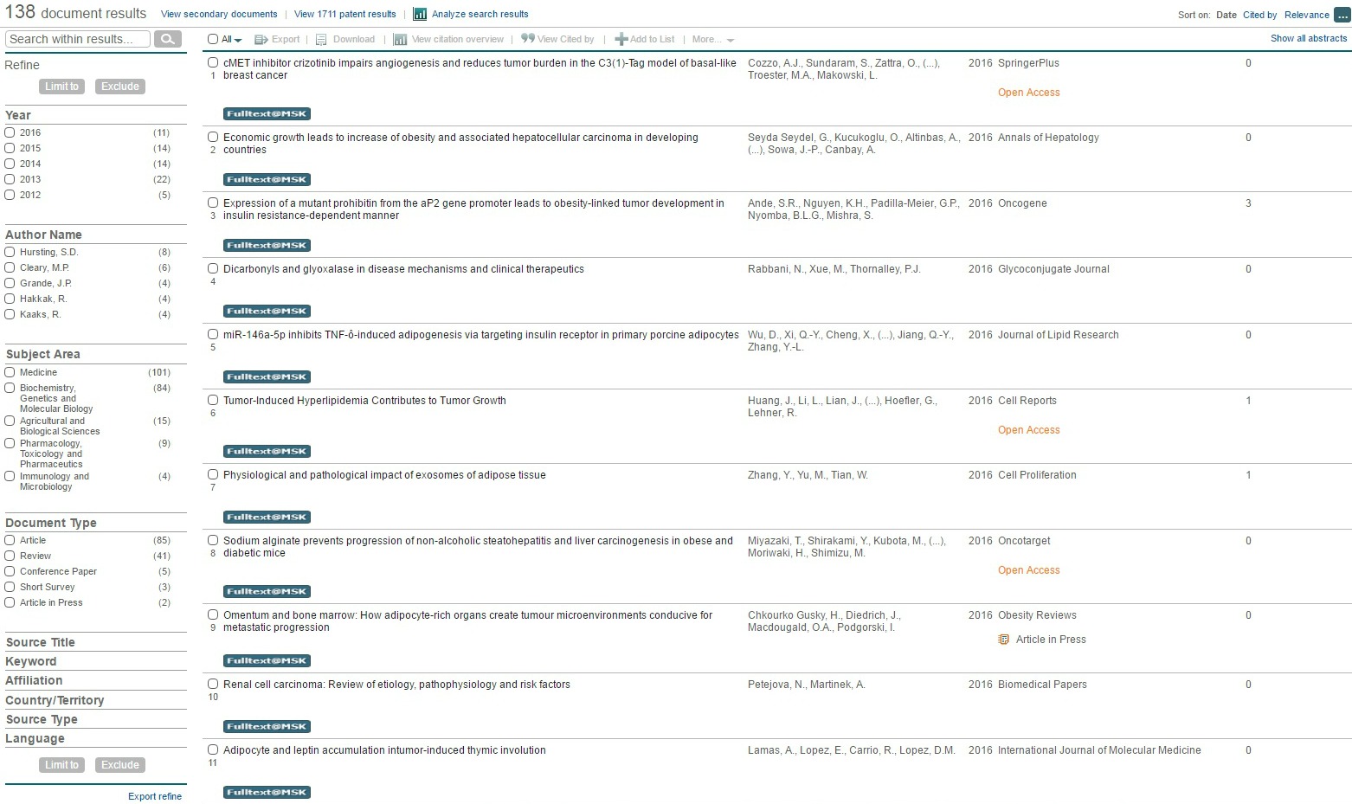
Task: Expand the More... menu
Action: click(x=710, y=39)
